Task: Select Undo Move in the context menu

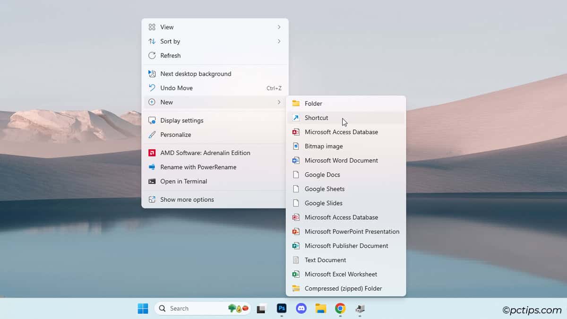Action: point(215,88)
